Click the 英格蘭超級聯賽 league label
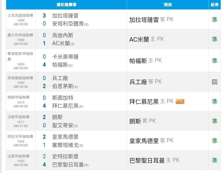The image size is (224, 173). coord(20,78)
